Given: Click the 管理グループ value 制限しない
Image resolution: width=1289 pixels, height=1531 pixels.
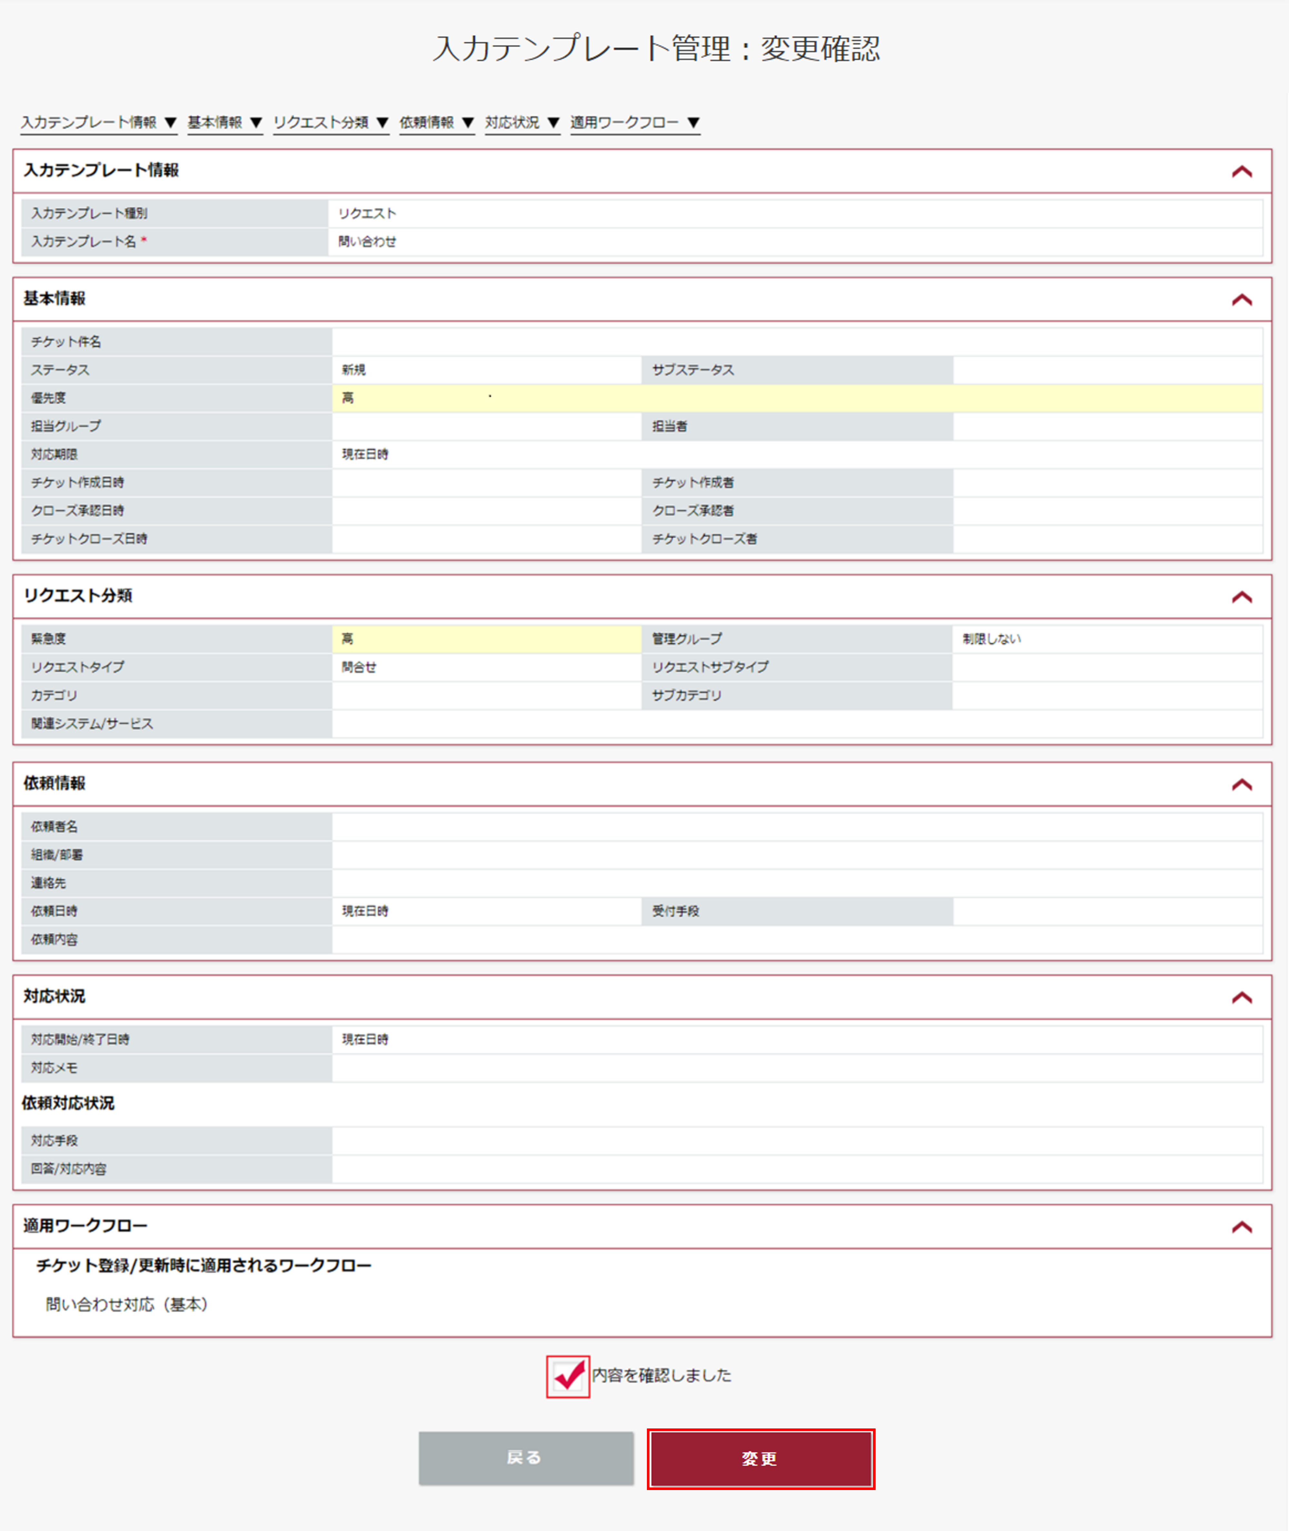Looking at the screenshot, I should pyautogui.click(x=992, y=639).
